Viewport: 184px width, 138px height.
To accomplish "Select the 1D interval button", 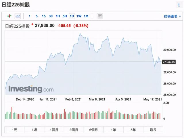I will [72, 16].
